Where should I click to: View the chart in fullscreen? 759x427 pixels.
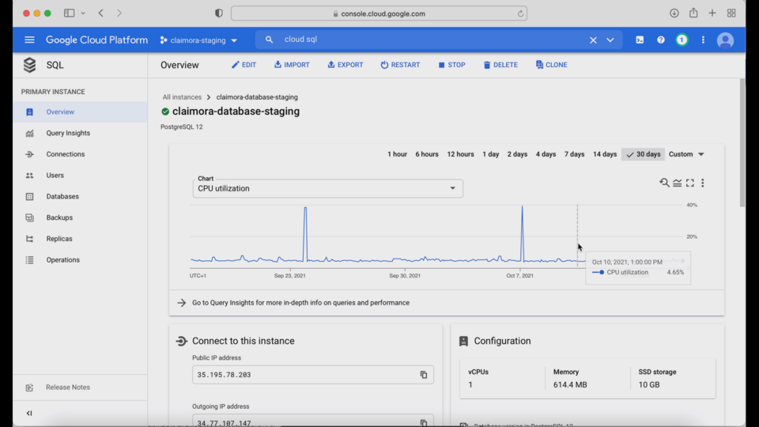(x=689, y=183)
